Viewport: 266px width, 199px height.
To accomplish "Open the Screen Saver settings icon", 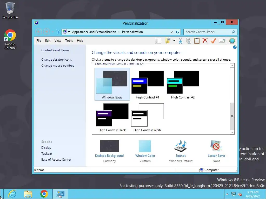I will click(x=216, y=146).
